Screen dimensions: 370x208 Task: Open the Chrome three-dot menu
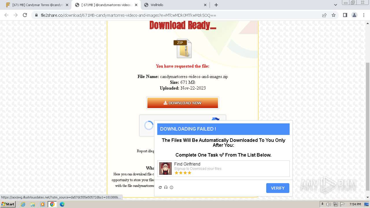(364, 15)
